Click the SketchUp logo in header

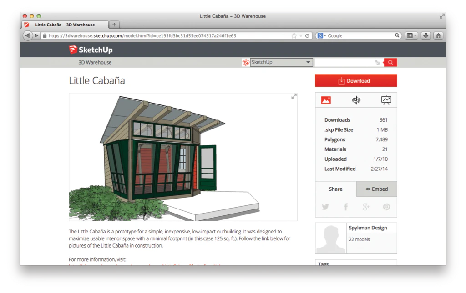(x=91, y=50)
